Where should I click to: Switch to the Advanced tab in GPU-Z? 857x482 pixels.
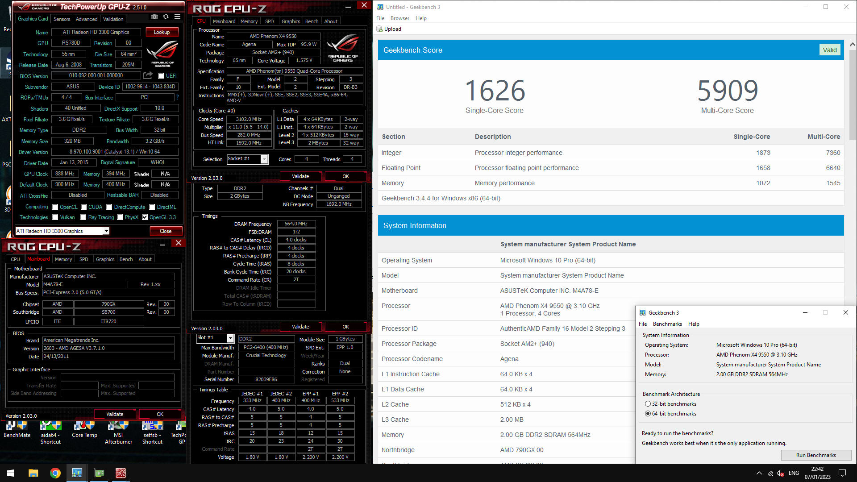point(87,19)
